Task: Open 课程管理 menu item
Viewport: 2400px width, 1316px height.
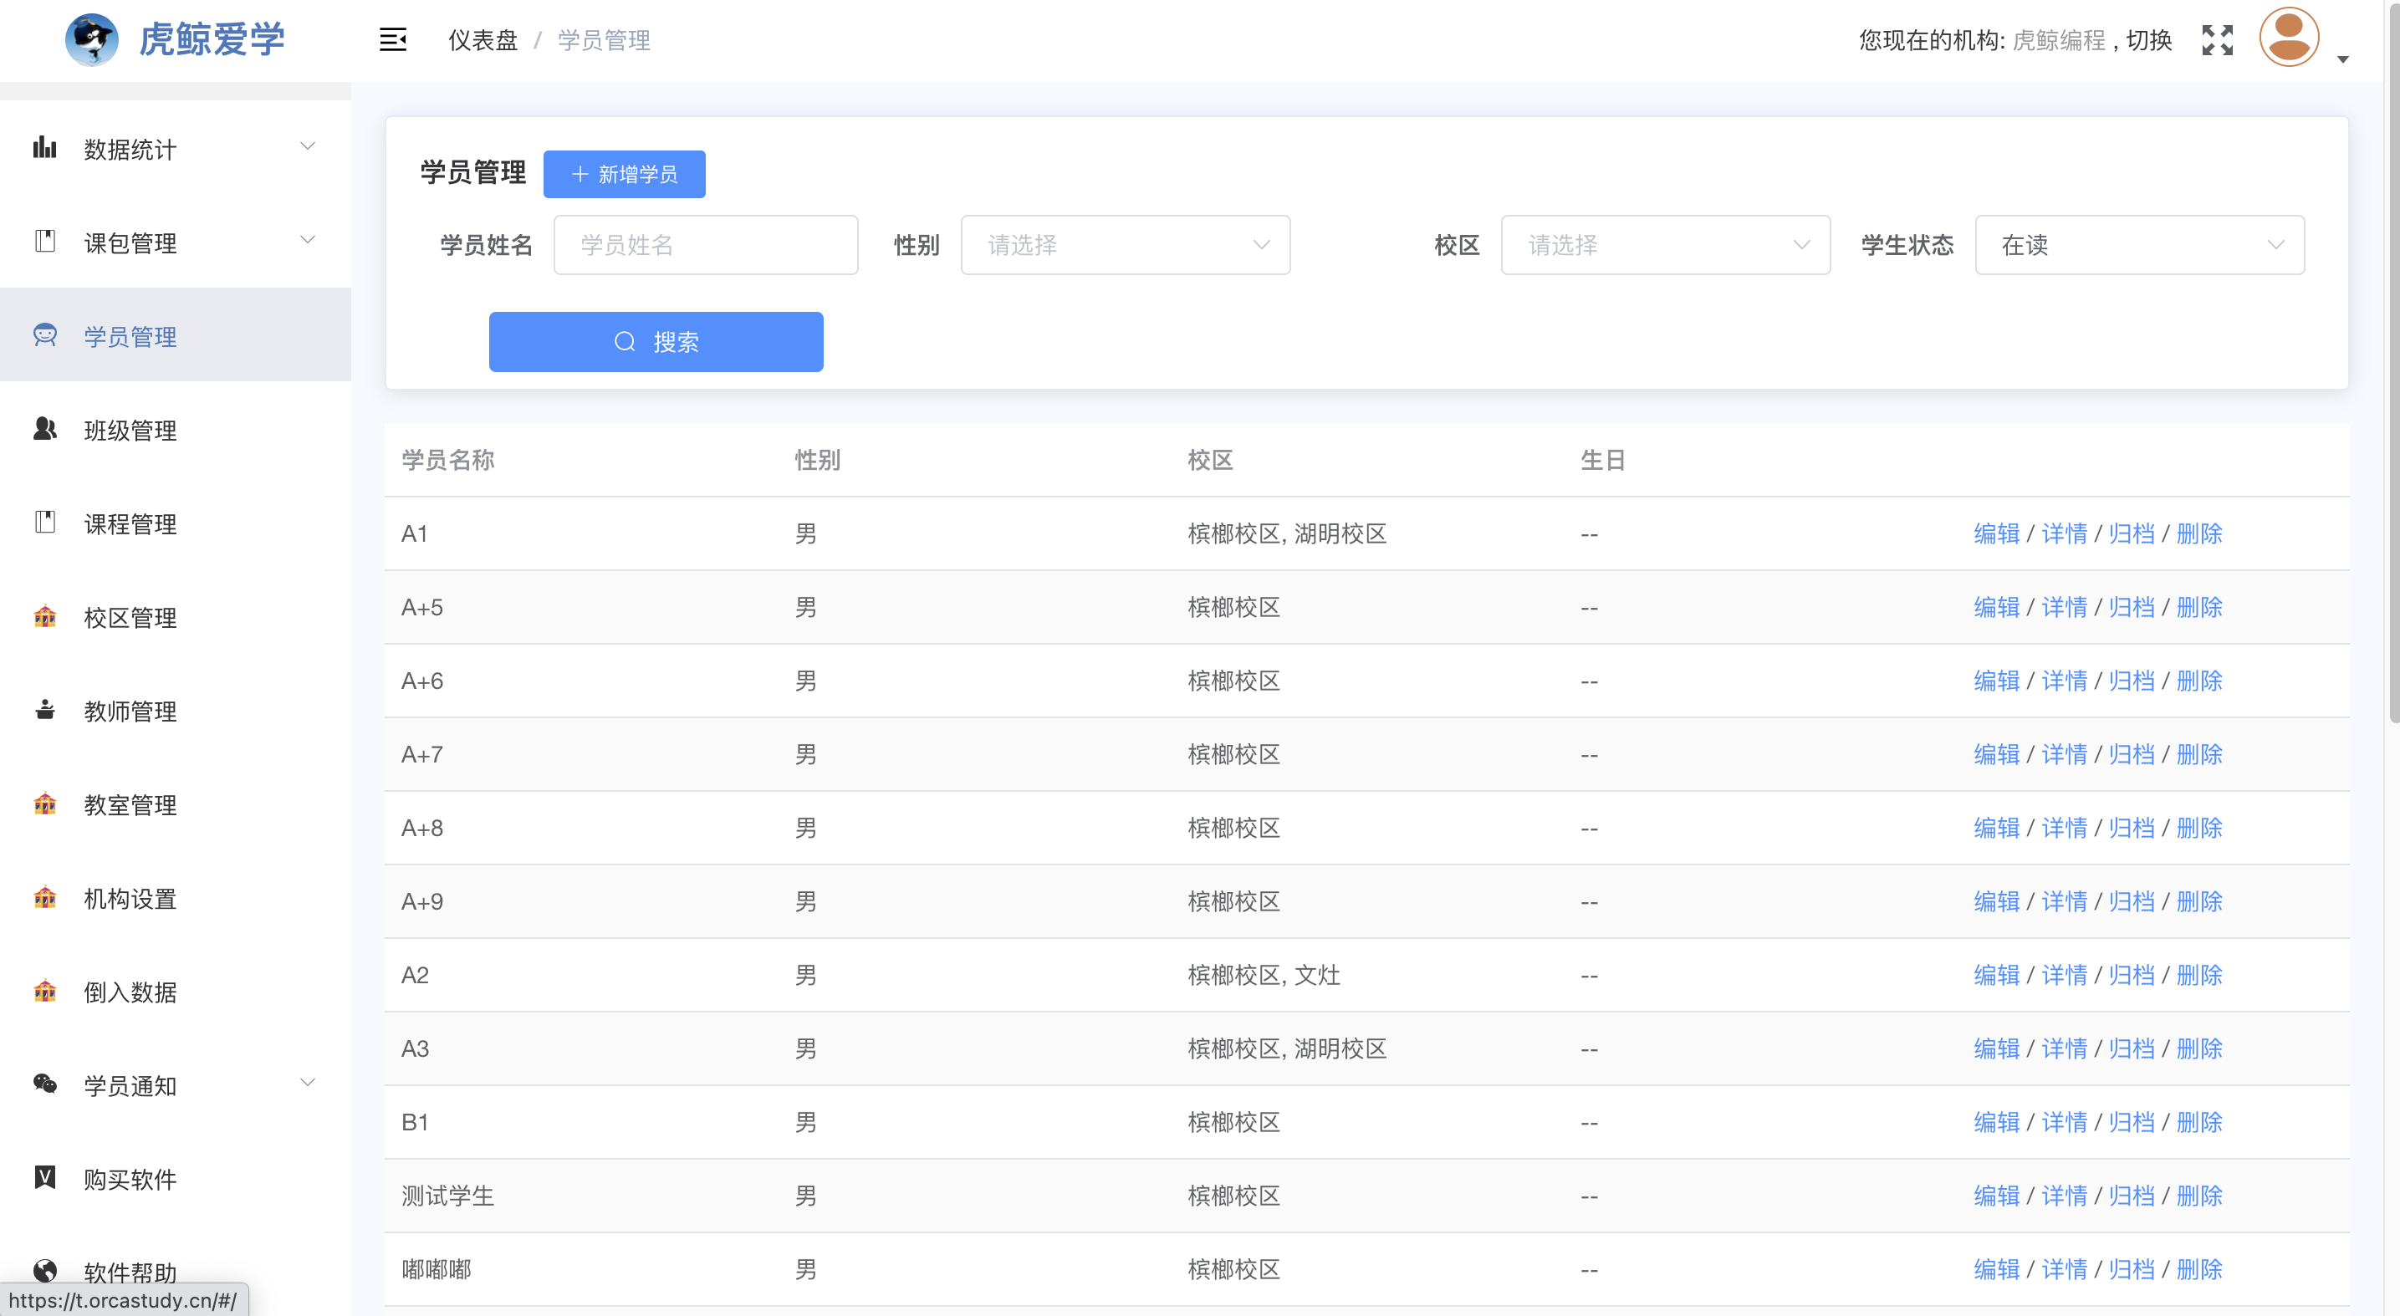Action: click(175, 523)
